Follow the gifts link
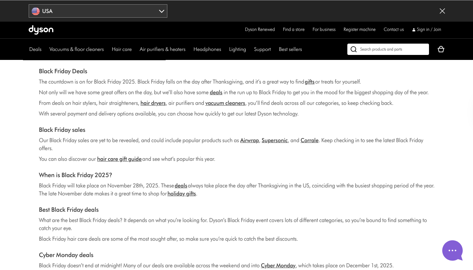The height and width of the screenshot is (270, 473). point(310,82)
